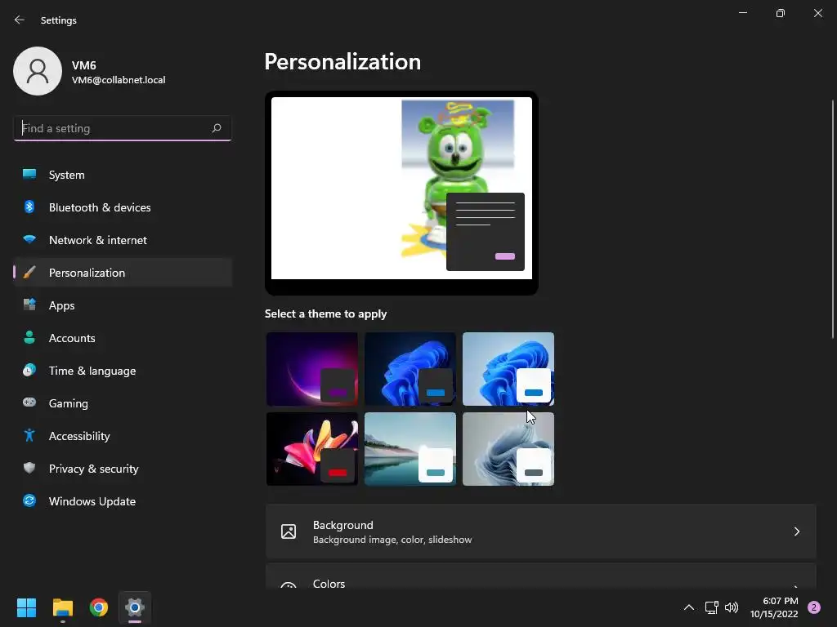
Task: Open Network & internet settings
Action: point(123,240)
